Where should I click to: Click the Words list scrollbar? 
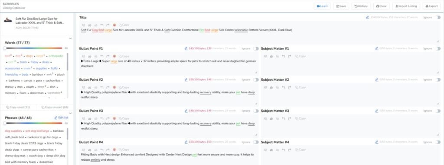point(67,62)
